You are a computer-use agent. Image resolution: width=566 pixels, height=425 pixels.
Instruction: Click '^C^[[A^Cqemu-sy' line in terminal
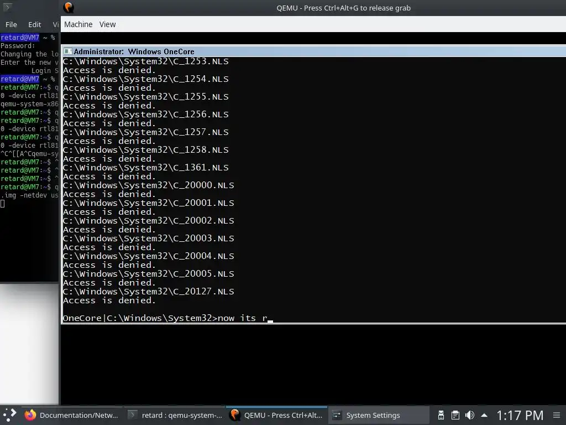pyautogui.click(x=29, y=154)
